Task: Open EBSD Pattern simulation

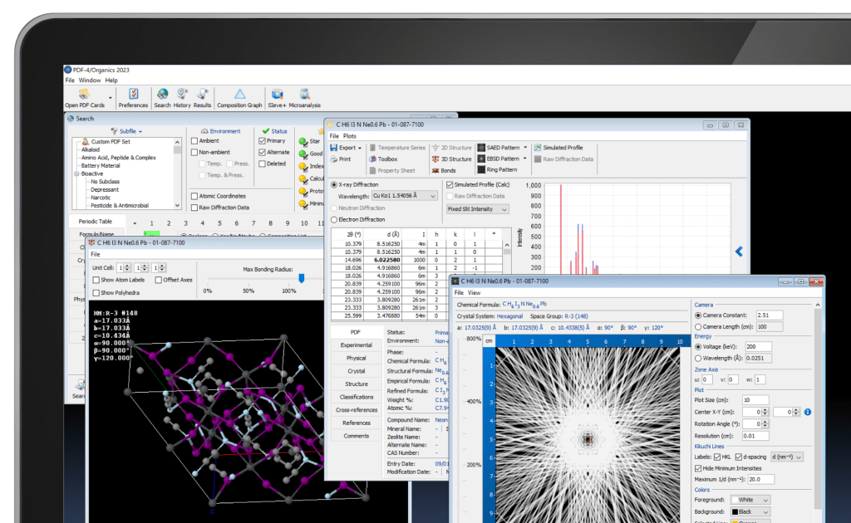Action: tap(499, 159)
